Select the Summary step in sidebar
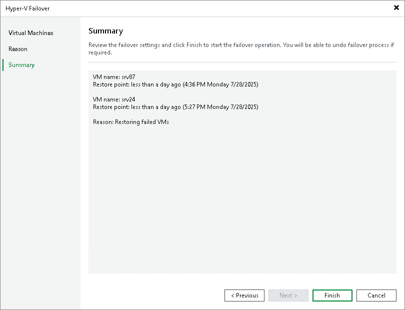This screenshot has height=310, width=405. point(21,65)
